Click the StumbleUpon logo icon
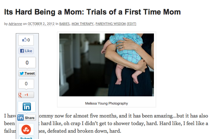This screenshot has height=139, width=211. click(27, 129)
